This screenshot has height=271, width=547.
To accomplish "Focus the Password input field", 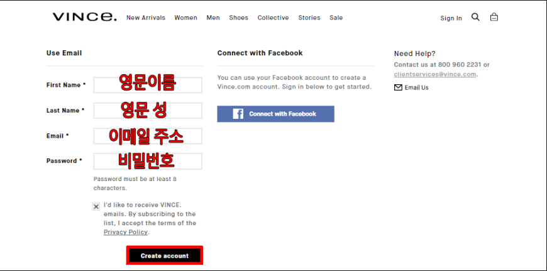I will pos(148,161).
